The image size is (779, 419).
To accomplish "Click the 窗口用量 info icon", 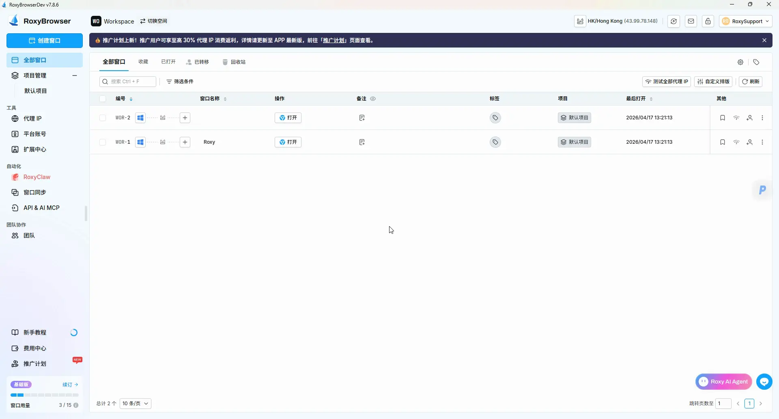I will click(76, 405).
